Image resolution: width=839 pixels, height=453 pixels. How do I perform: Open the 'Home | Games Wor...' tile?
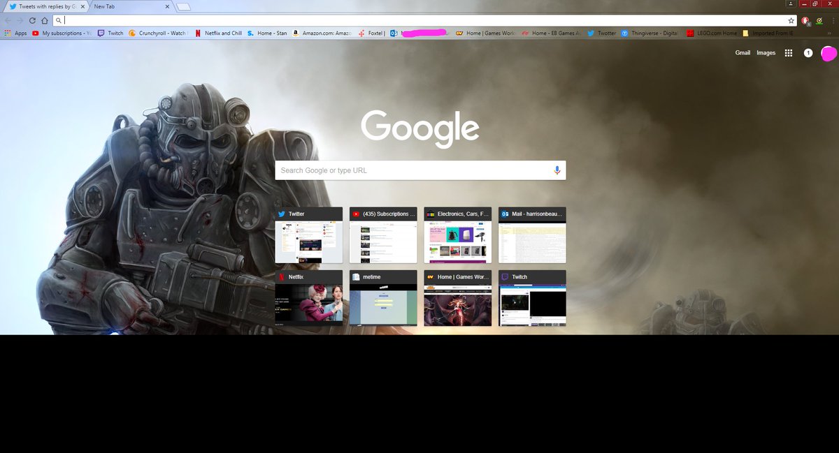(x=457, y=298)
